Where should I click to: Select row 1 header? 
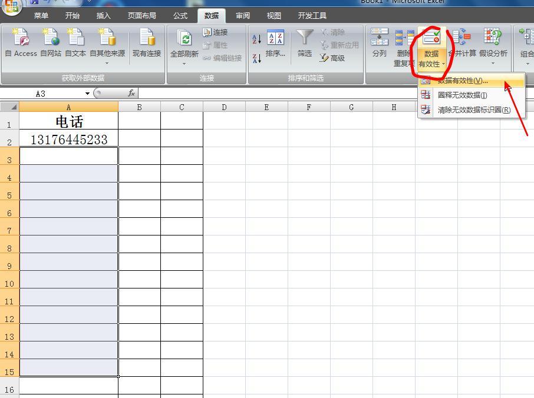pos(9,121)
